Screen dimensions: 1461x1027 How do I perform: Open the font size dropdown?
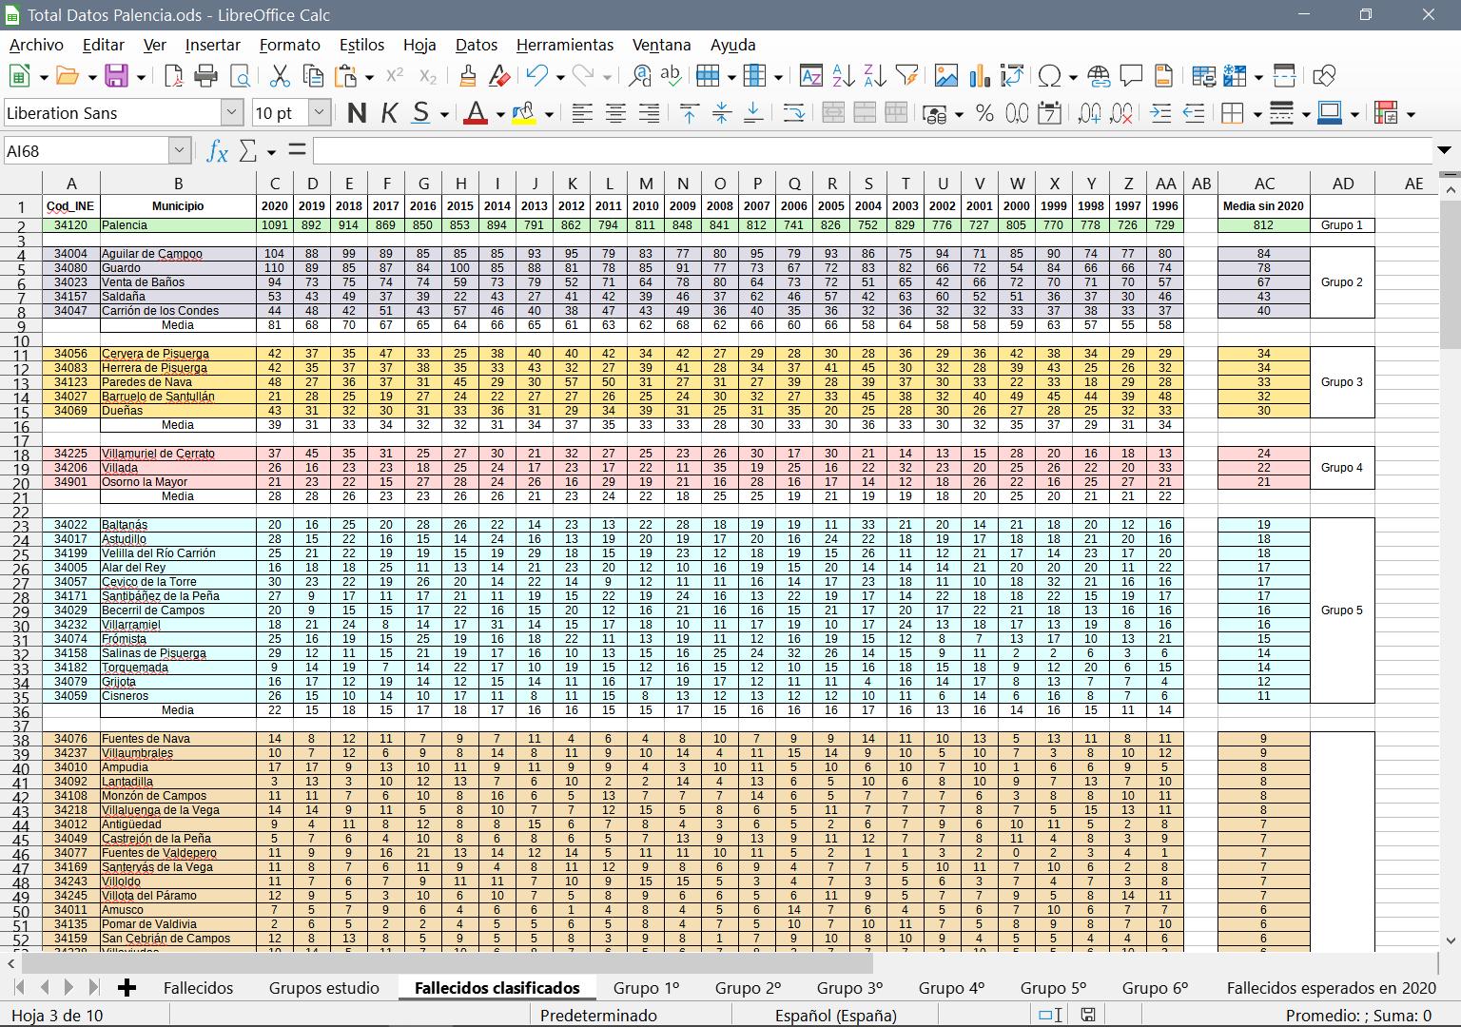[x=320, y=113]
